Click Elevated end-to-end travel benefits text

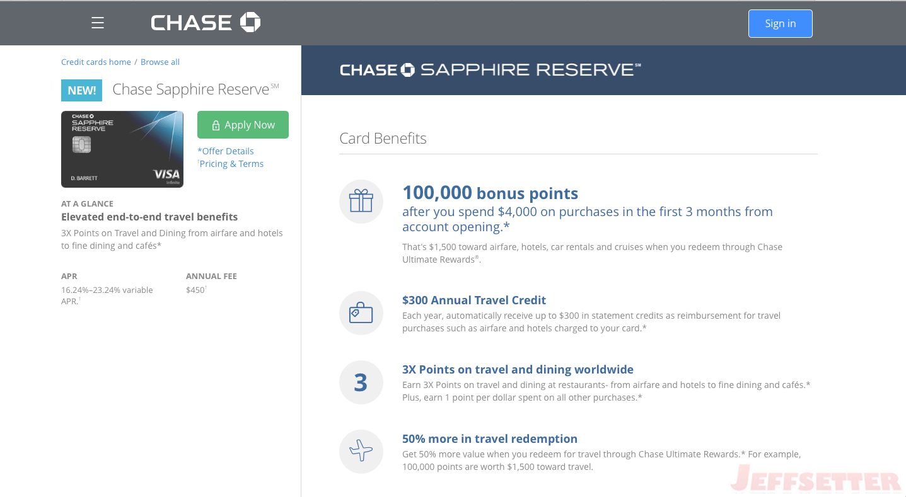tap(149, 217)
